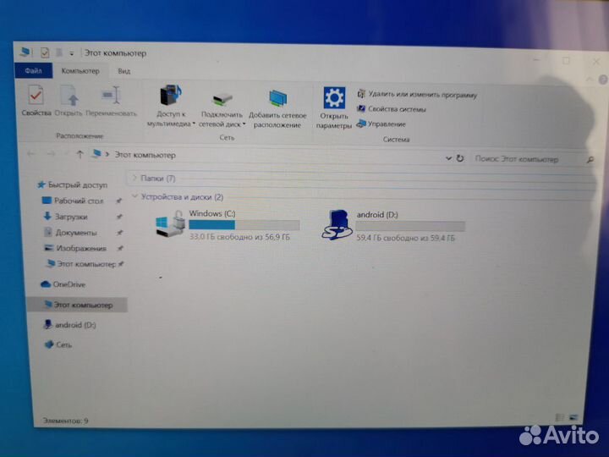
Task: Click the computer icon in the title bar
Action: point(25,52)
